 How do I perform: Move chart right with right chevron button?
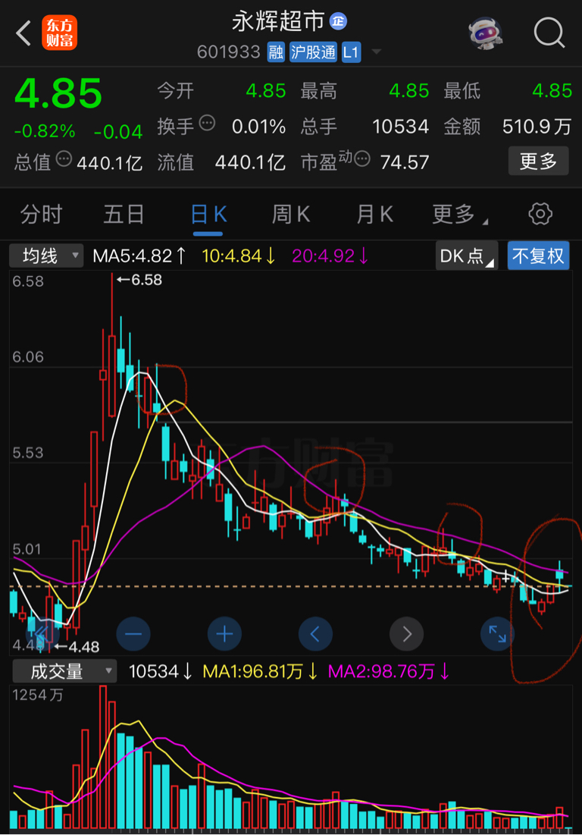click(407, 634)
